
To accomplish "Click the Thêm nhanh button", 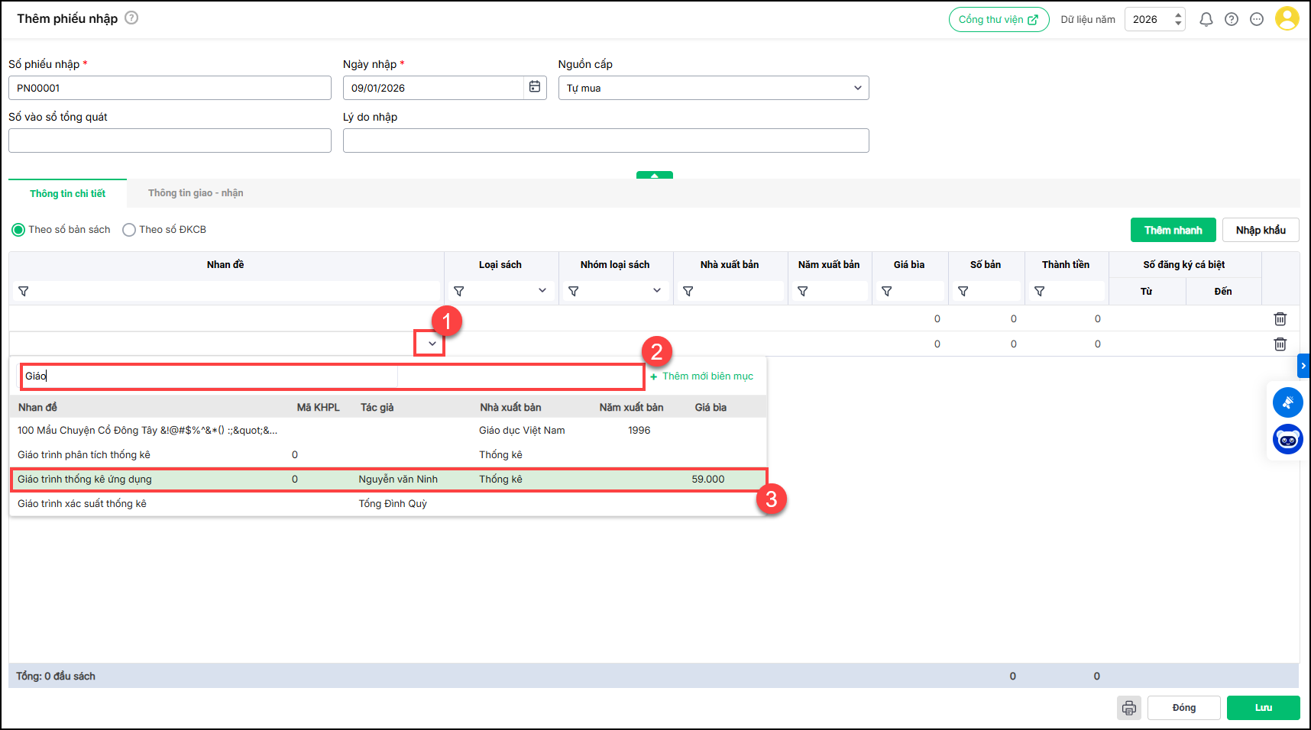I will (1172, 230).
